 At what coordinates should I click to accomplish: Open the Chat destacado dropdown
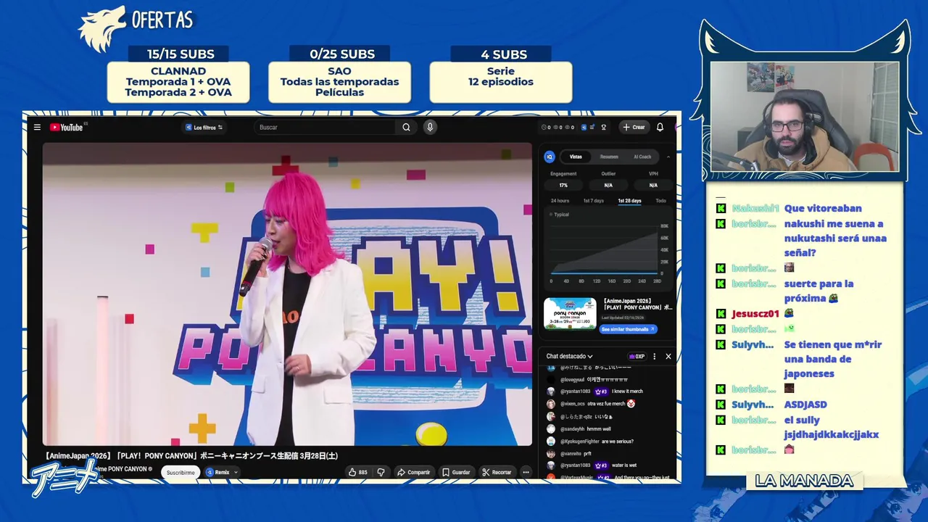pos(569,357)
